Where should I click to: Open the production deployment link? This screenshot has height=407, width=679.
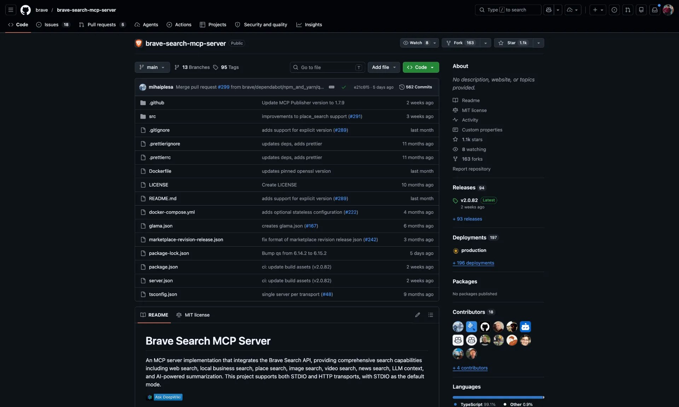474,250
